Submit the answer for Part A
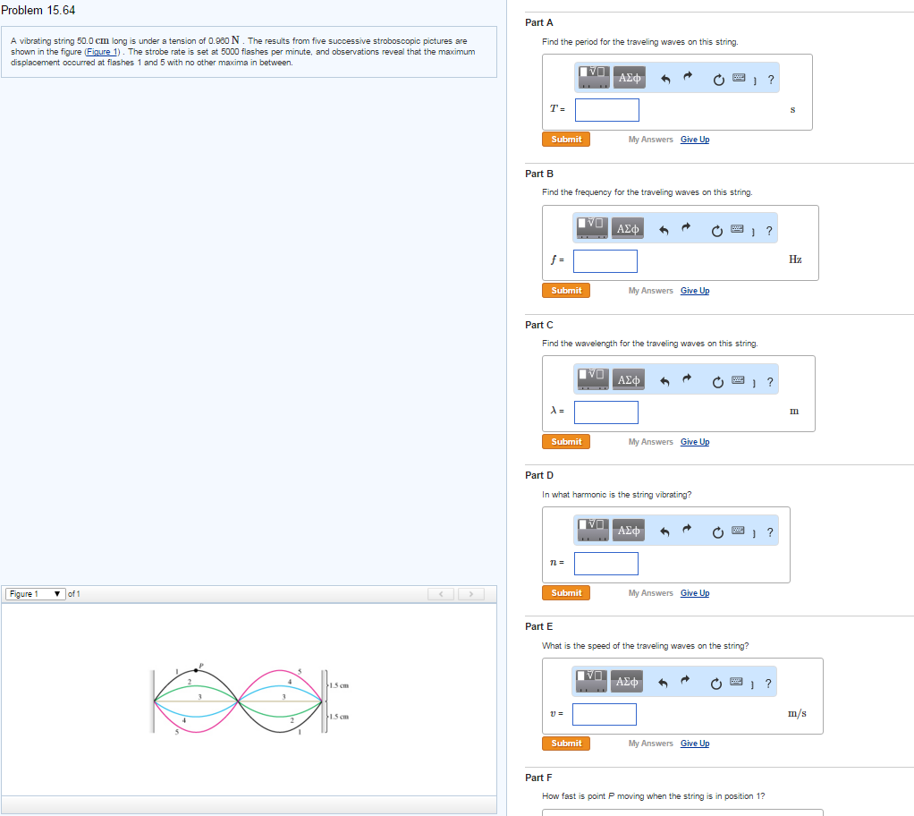The height and width of the screenshot is (816, 914). (564, 139)
